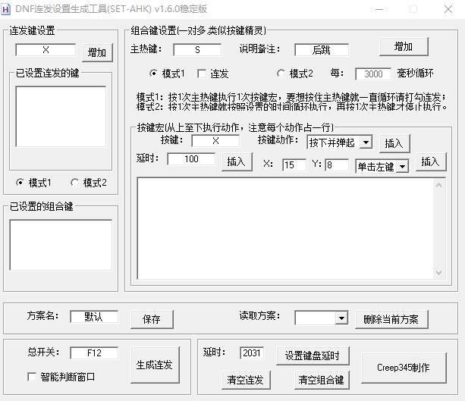Viewport: 465px width, 401px height.
Task: Click the 主热键 field showing S
Action: tap(197, 50)
